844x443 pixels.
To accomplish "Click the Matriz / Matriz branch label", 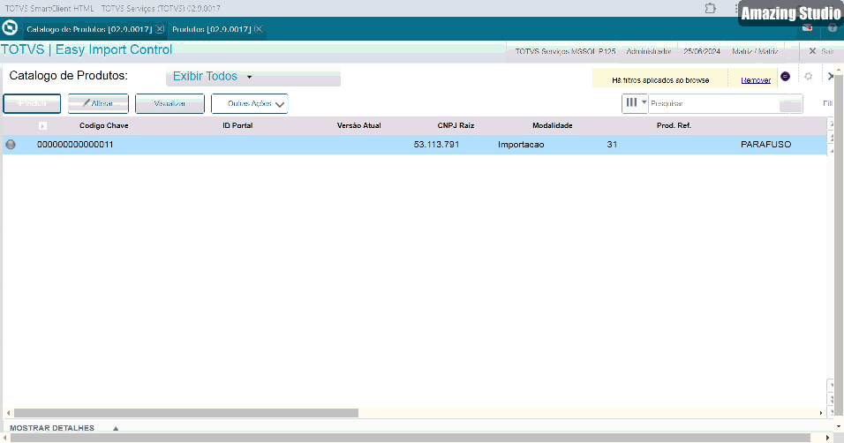I will 755,51.
